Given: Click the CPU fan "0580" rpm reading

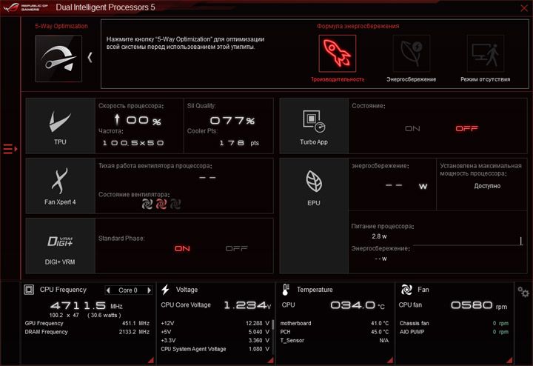Looking at the screenshot, I should pyautogui.click(x=472, y=305).
